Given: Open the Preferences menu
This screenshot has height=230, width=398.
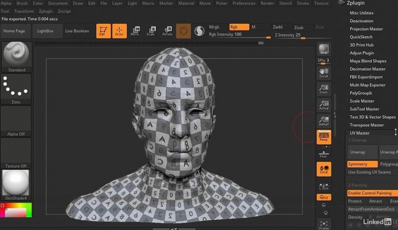Looking at the screenshot, I should pos(244,3).
